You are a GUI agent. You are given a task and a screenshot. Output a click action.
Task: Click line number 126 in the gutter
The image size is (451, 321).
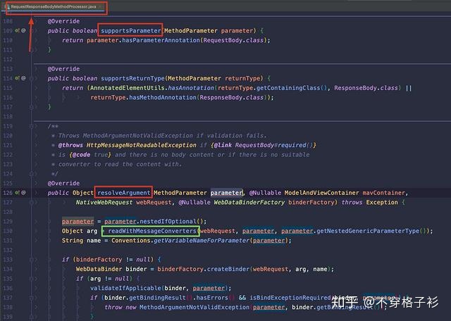[x=8, y=193]
